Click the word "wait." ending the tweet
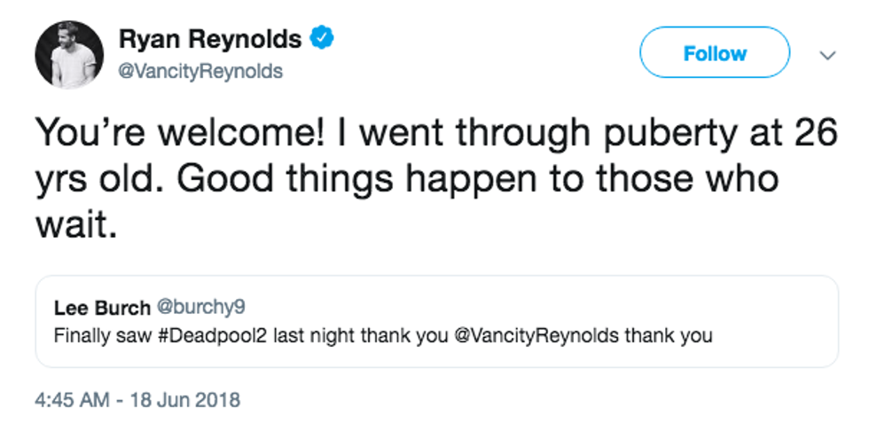This screenshot has width=869, height=431. (76, 223)
